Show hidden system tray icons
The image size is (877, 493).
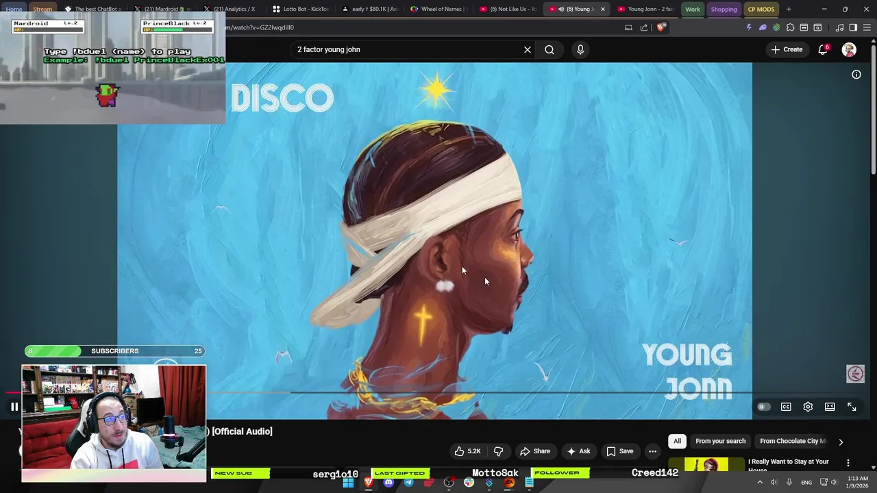pos(759,482)
